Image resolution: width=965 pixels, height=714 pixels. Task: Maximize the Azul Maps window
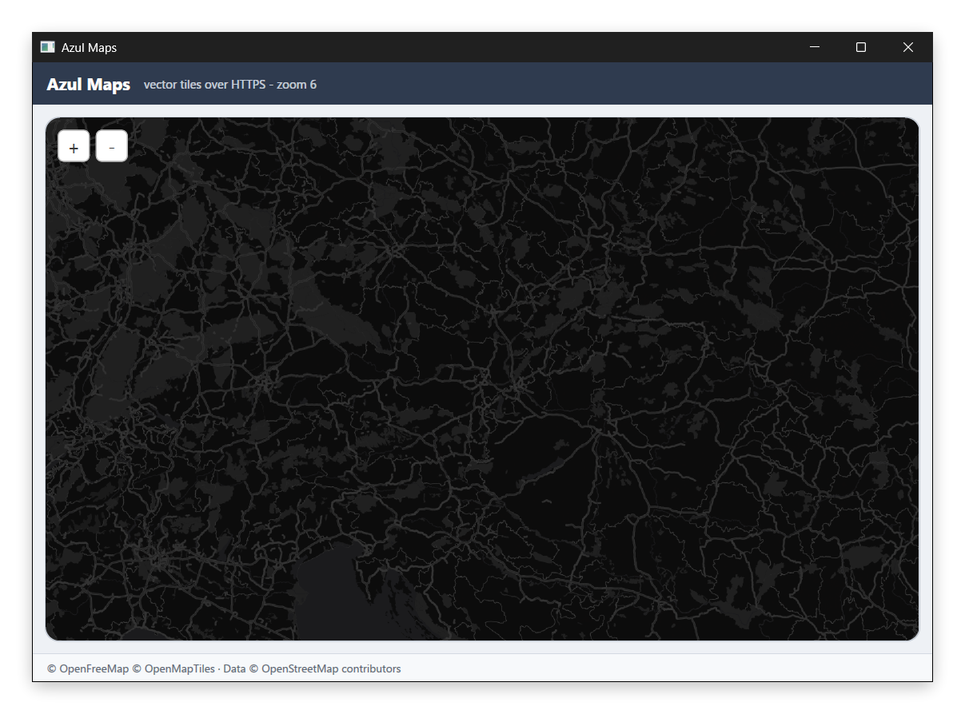tap(861, 47)
